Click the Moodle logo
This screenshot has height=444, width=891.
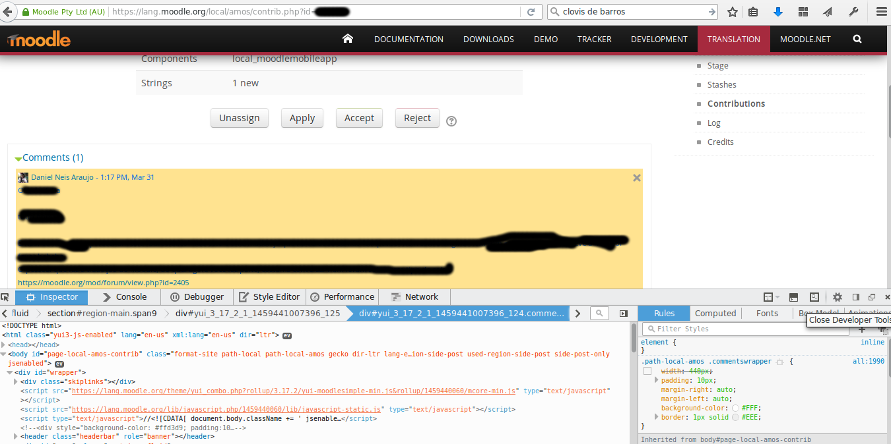tap(39, 40)
